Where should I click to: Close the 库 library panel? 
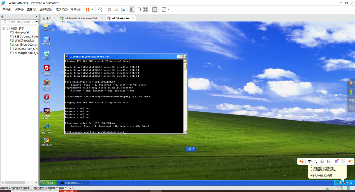[x=36, y=17]
